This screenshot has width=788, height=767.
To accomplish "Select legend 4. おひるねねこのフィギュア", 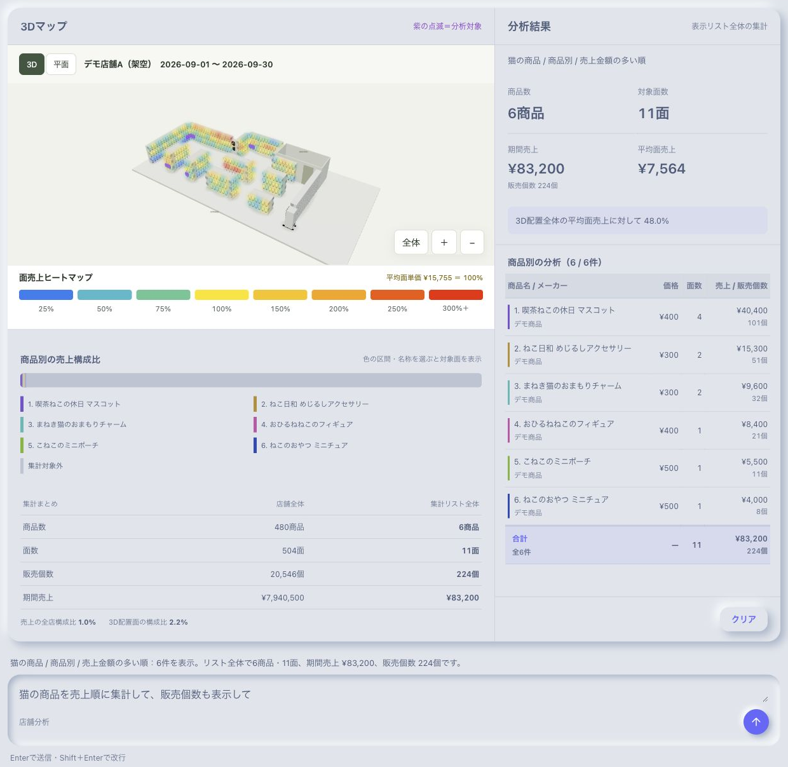I will click(x=304, y=424).
